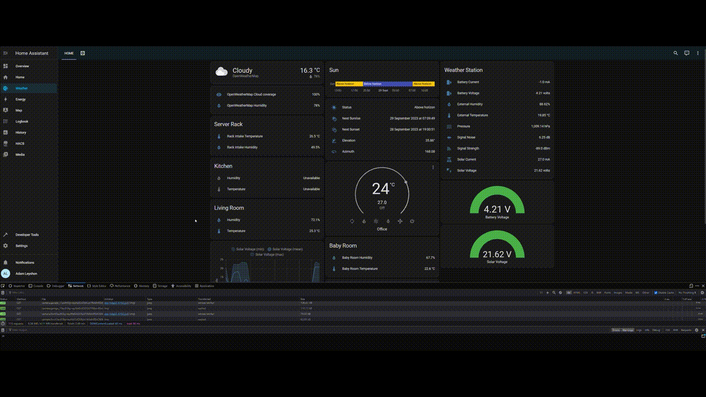Viewport: 706px width, 397px height.
Task: Open the search icon in Home Assistant header
Action: 675,53
